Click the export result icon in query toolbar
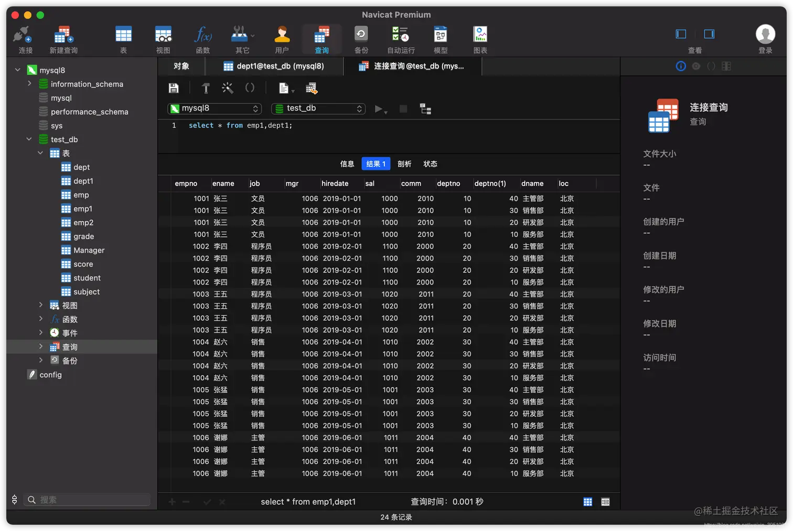The image size is (793, 531). click(312, 88)
